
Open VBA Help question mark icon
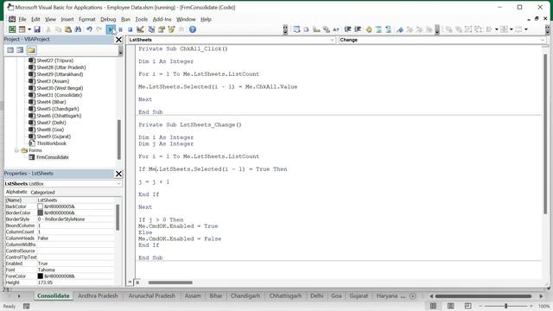(193, 29)
